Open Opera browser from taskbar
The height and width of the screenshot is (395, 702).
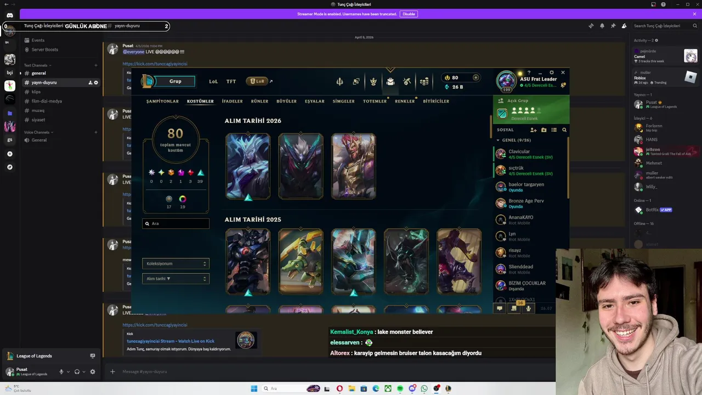coord(339,388)
